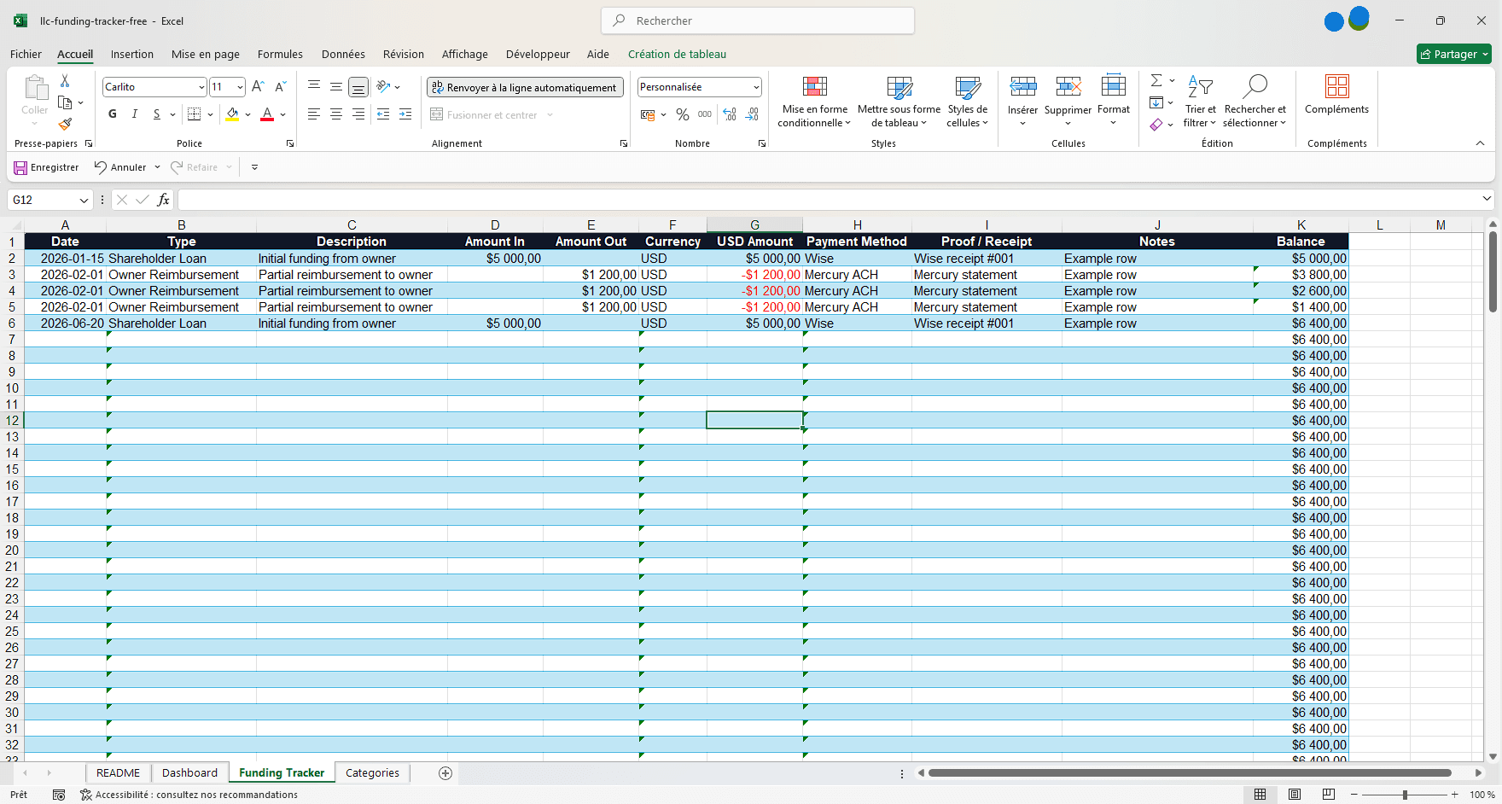Click the macro recording icon in status bar
Image resolution: width=1502 pixels, height=804 pixels.
(59, 795)
